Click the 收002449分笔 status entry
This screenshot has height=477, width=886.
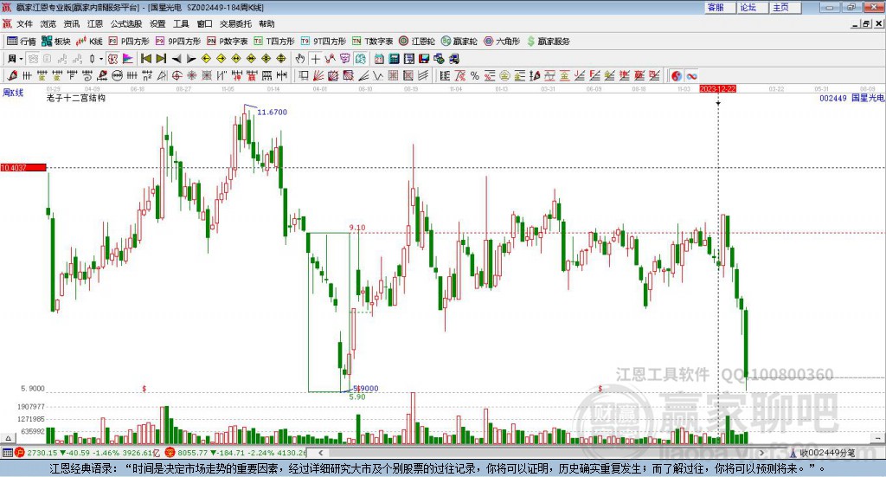point(826,453)
